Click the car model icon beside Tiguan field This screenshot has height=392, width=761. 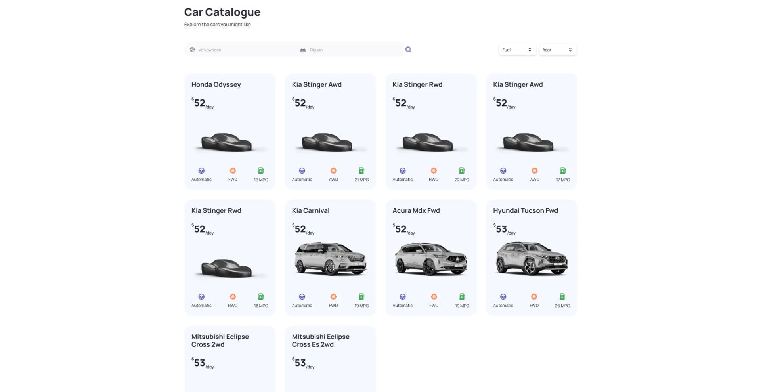[302, 49]
